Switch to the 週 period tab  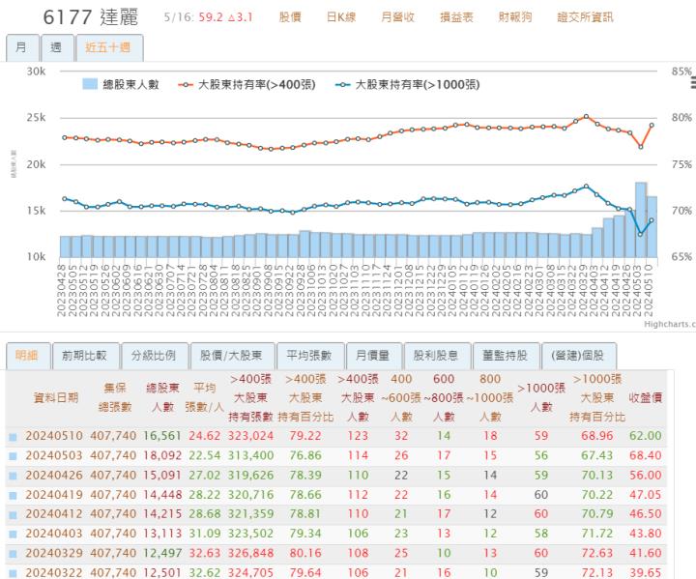point(57,48)
